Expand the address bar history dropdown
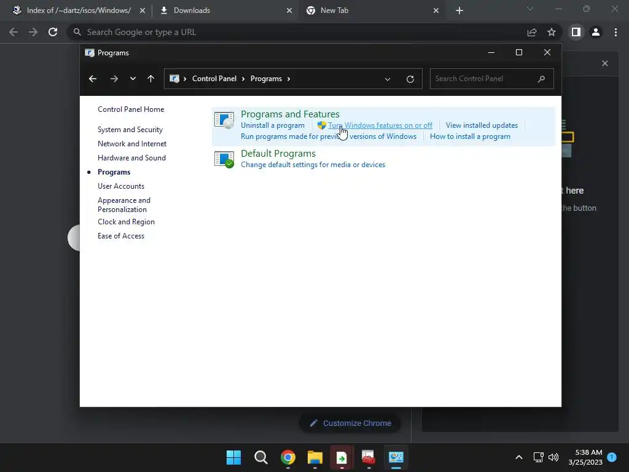The height and width of the screenshot is (472, 629). click(388, 79)
